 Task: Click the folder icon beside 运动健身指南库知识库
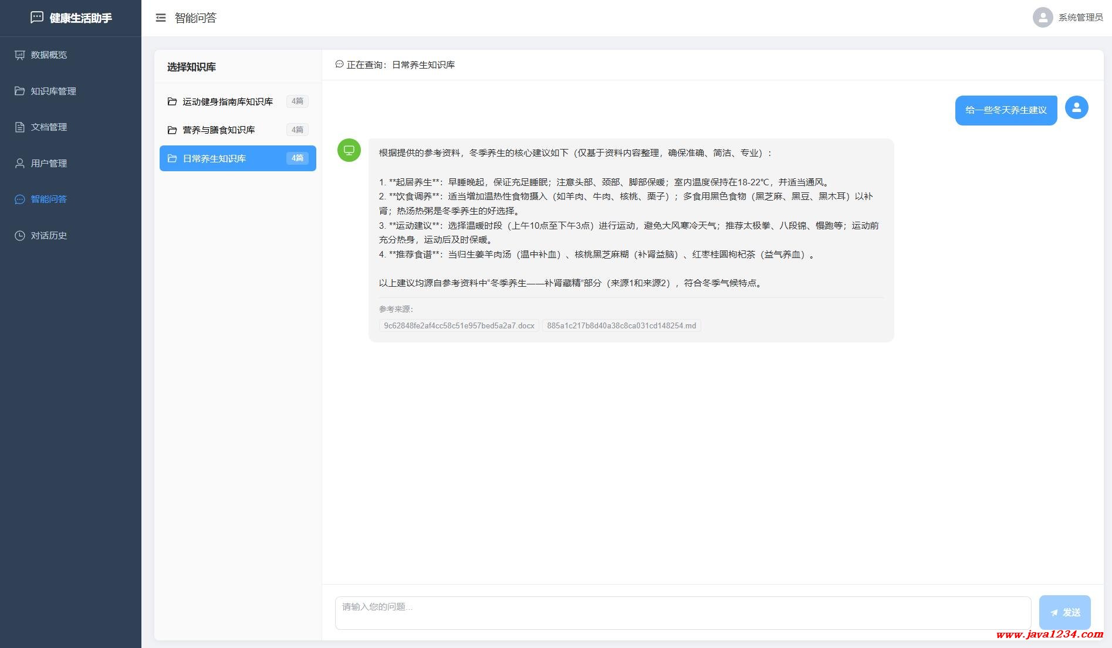point(172,101)
